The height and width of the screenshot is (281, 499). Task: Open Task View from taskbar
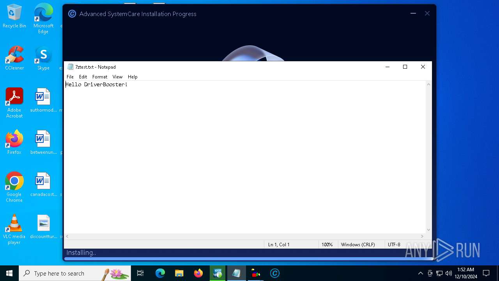140,273
